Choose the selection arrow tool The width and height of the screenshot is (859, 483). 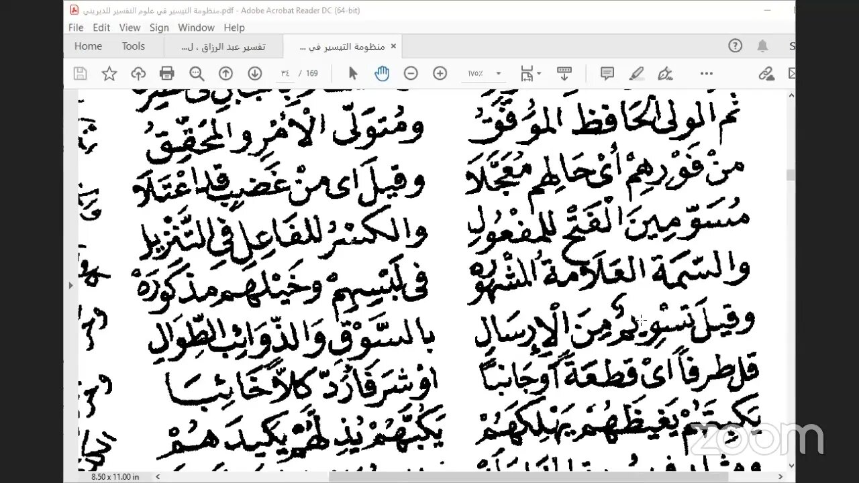pos(354,74)
